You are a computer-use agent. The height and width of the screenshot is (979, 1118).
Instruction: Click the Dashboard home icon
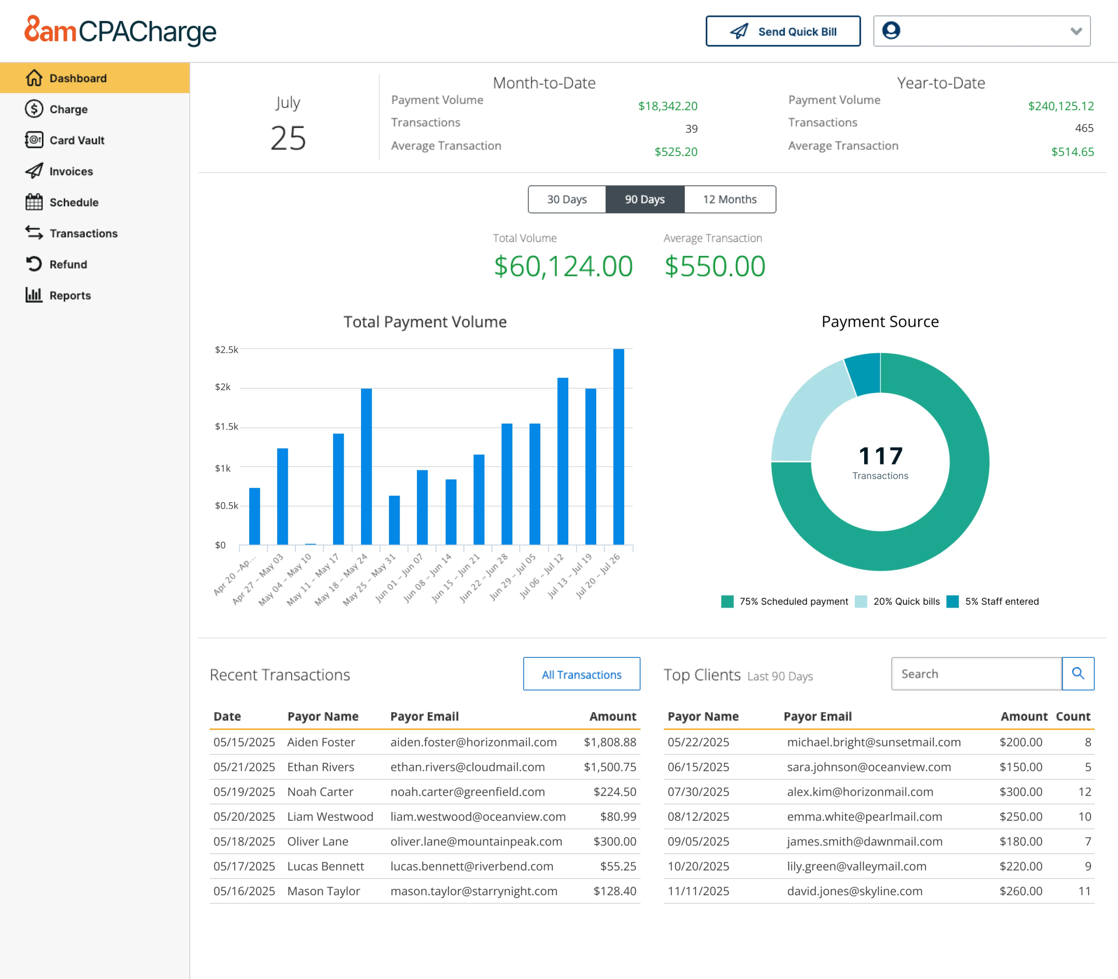34,78
